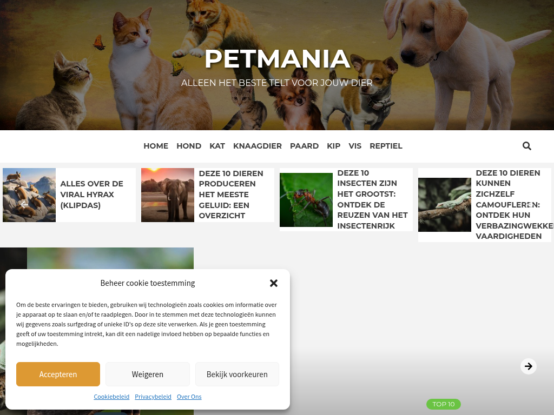Open the elephant article thumbnail

[x=168, y=195]
